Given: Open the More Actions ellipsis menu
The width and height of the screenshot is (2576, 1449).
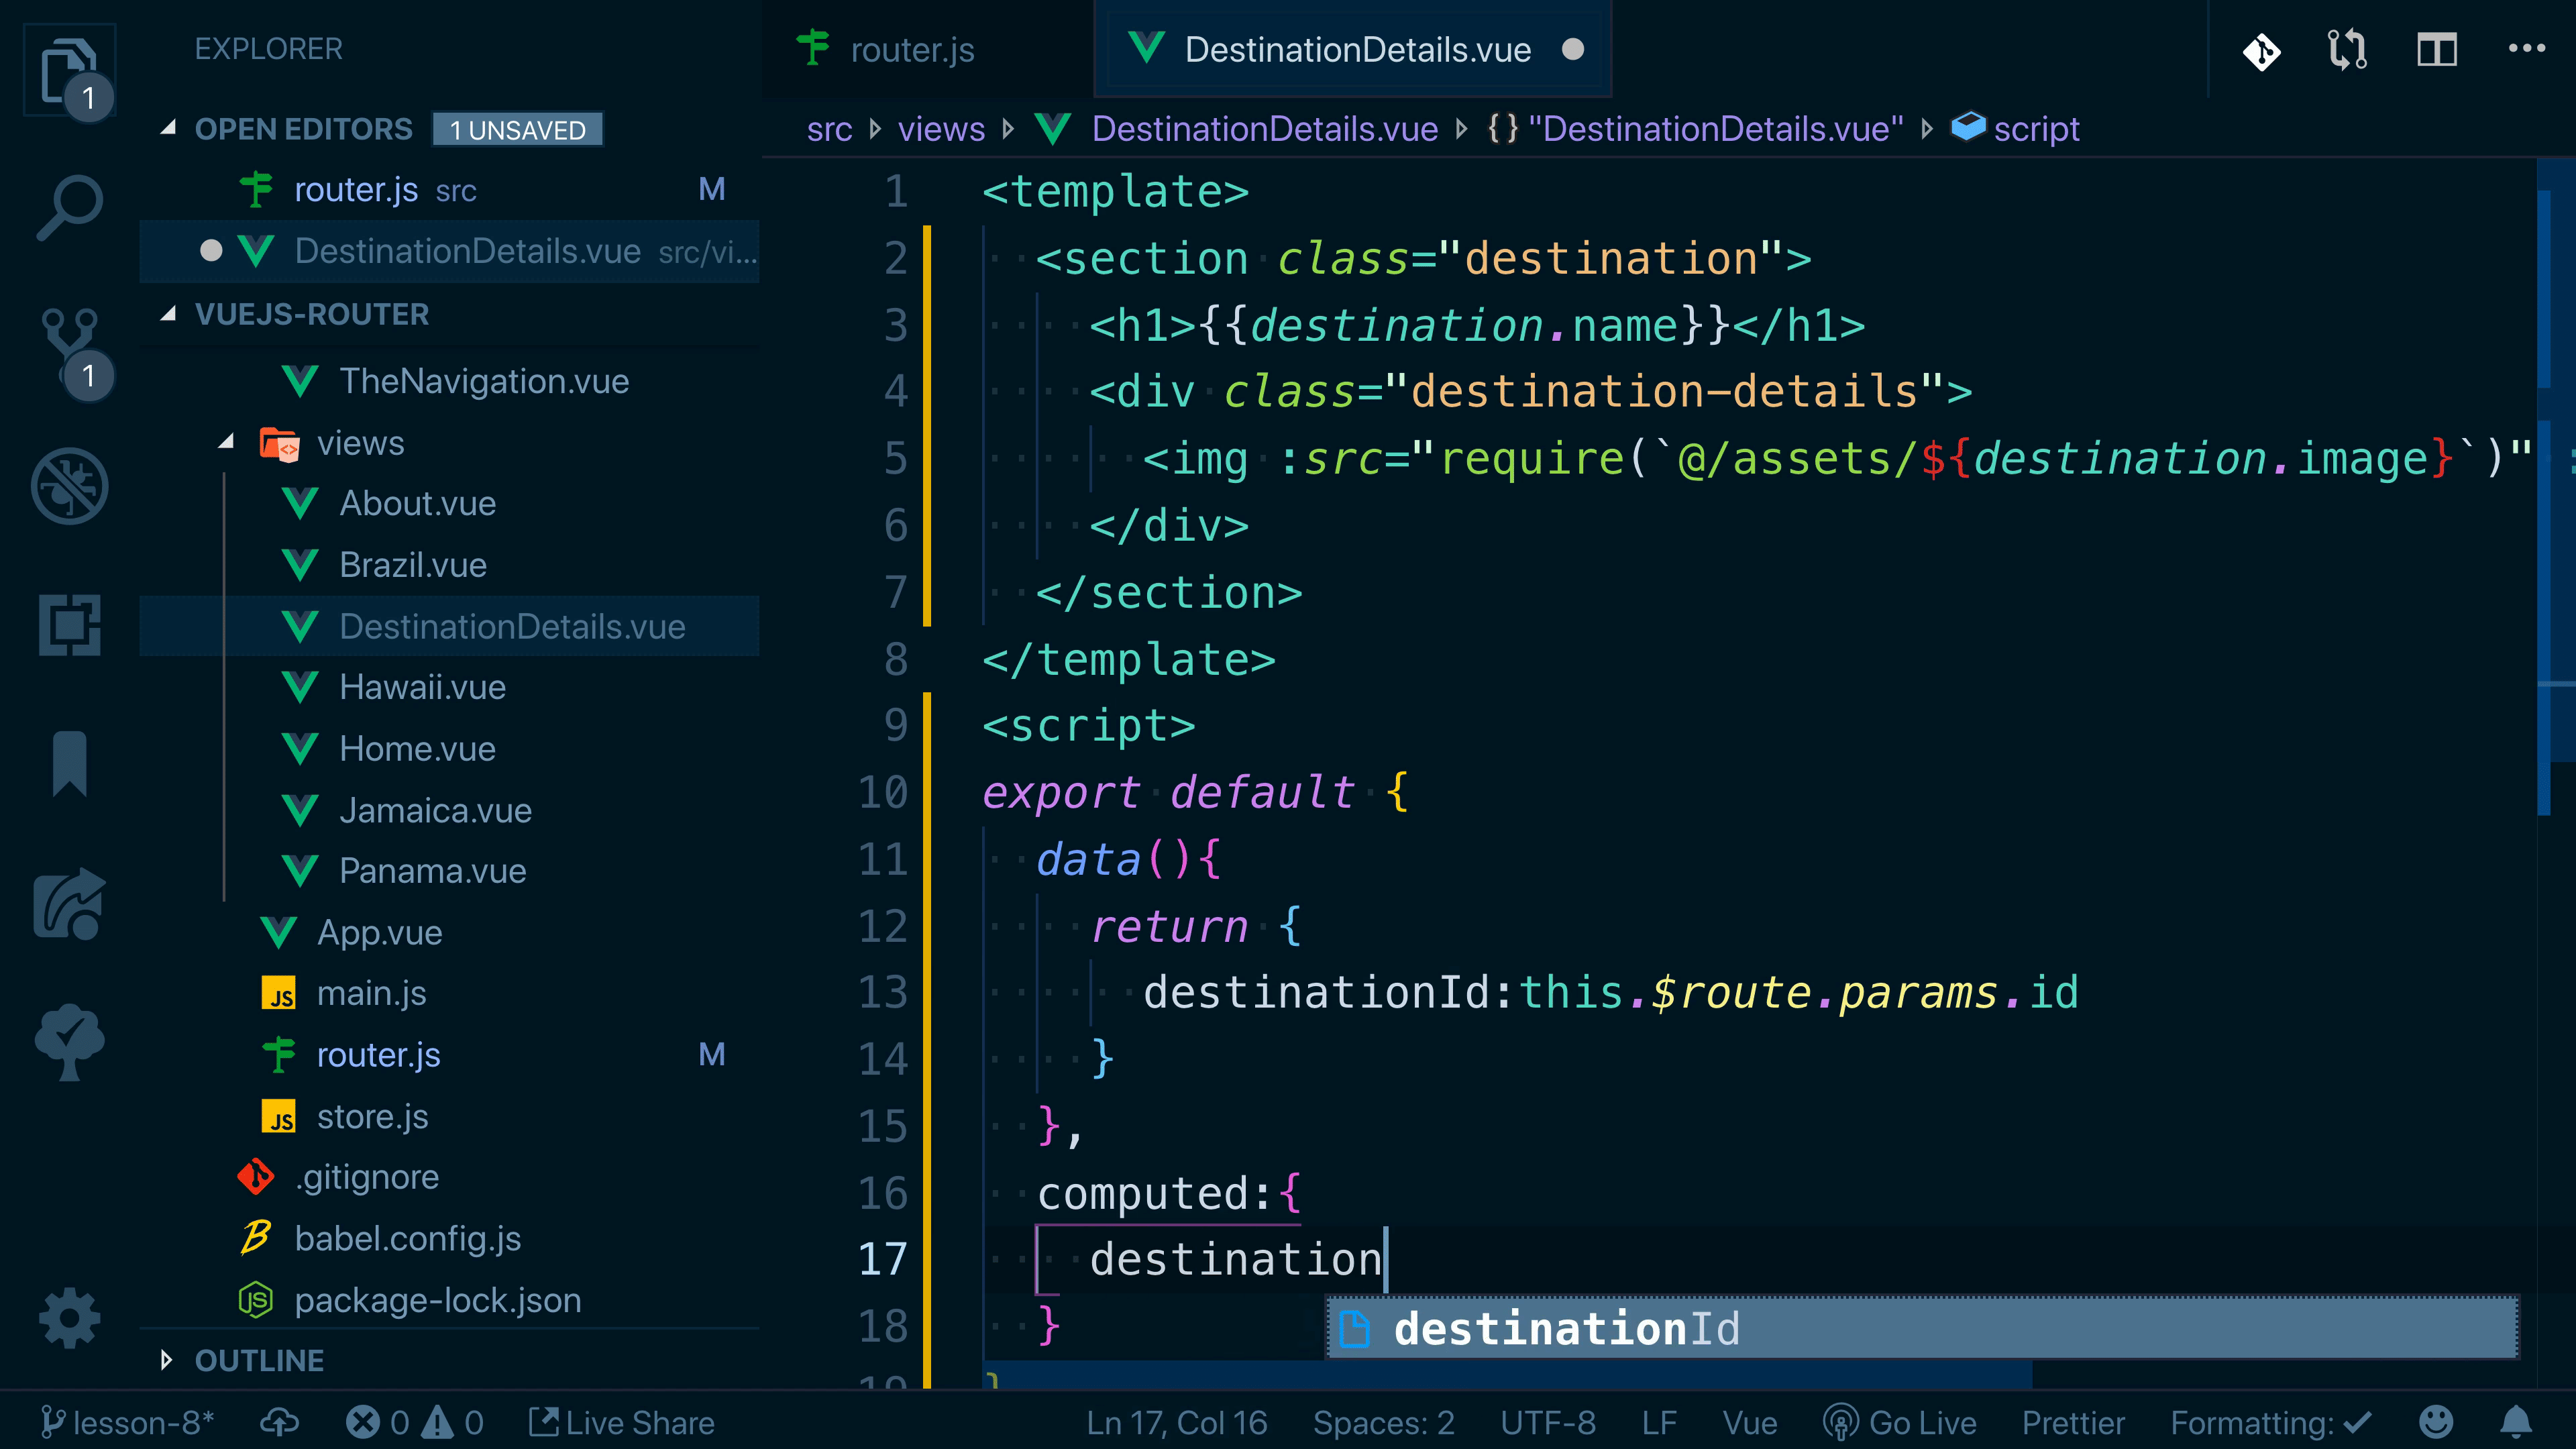Looking at the screenshot, I should (x=2526, y=48).
